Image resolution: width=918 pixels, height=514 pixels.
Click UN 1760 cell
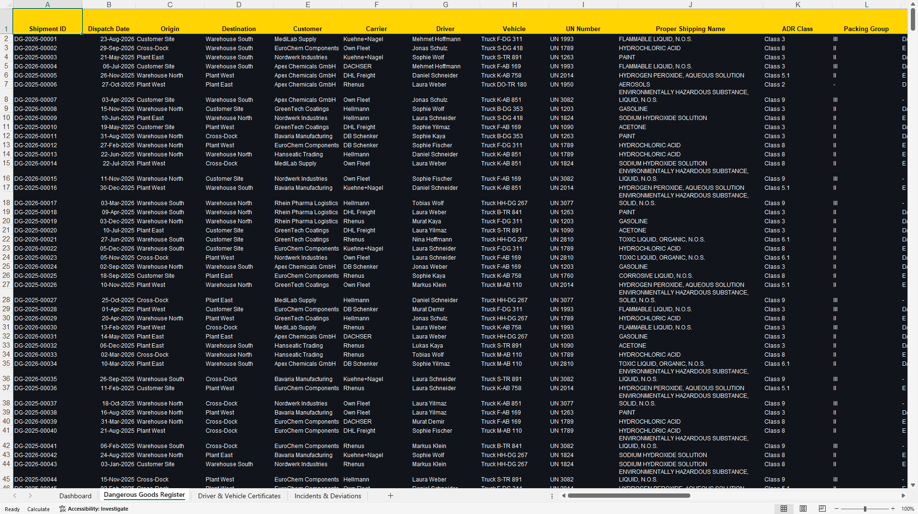point(583,275)
